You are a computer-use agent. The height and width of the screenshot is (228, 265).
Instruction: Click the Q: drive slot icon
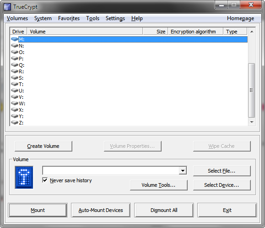[15, 65]
